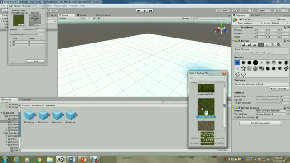Image resolution: width=290 pixels, height=163 pixels.
Task: Open the Account dropdown
Action: (x=246, y=11)
